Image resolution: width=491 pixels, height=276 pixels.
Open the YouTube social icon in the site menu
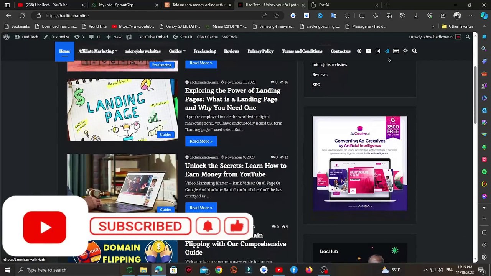368,51
